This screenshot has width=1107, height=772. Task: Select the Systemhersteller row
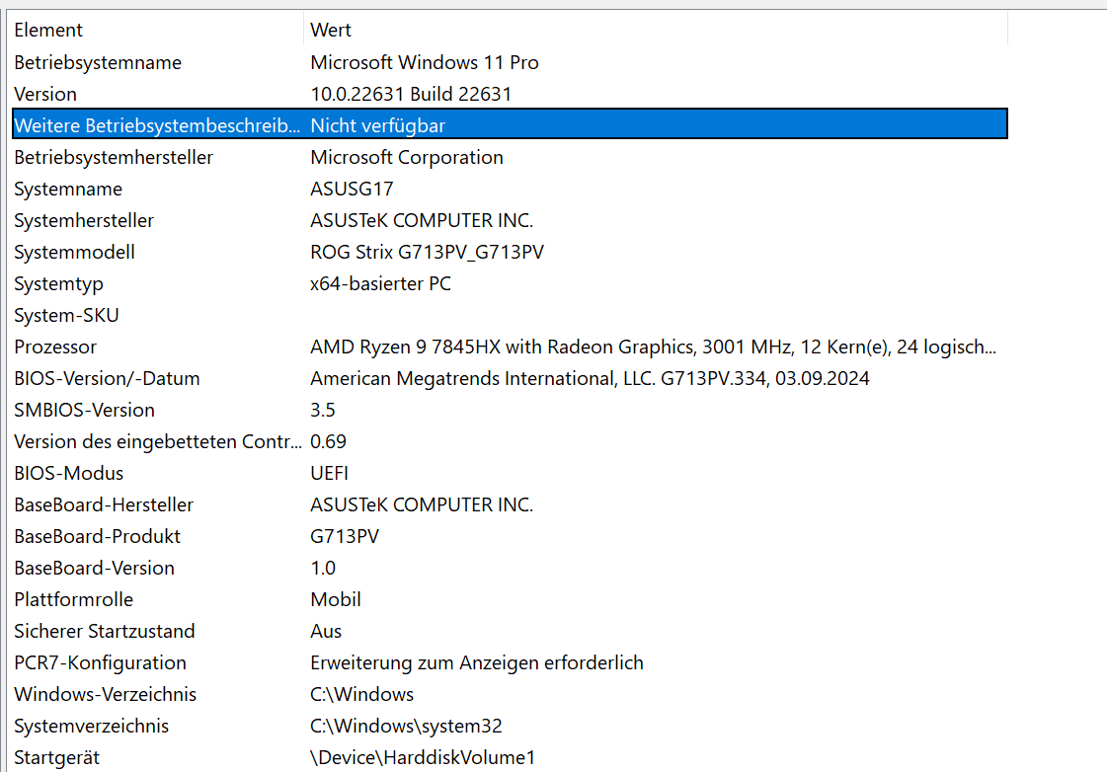coord(84,220)
